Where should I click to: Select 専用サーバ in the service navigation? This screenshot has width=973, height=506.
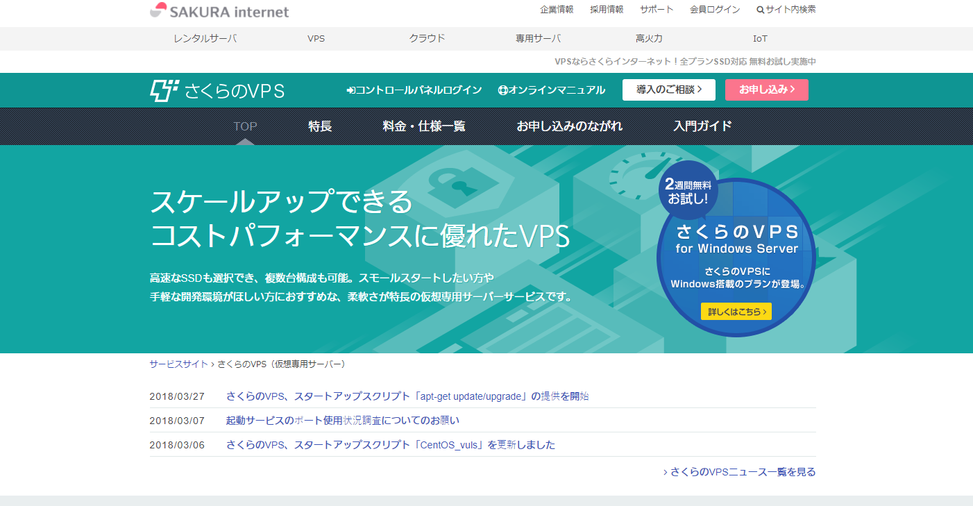click(x=539, y=39)
